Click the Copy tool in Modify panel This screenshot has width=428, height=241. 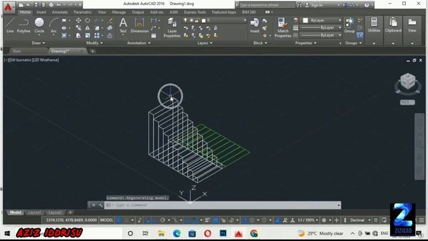(78, 28)
